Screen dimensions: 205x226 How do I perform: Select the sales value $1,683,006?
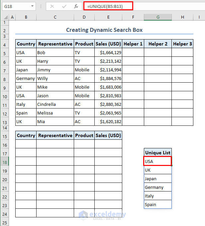pyautogui.click(x=108, y=87)
